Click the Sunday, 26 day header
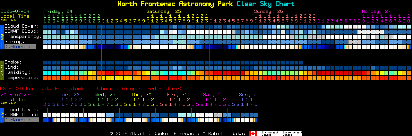Viewport: 412px width, 136px height. pyautogui.click(x=269, y=11)
